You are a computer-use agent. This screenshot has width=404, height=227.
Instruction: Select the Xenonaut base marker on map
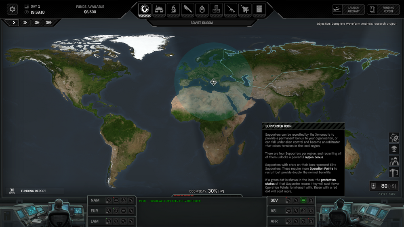(x=213, y=82)
